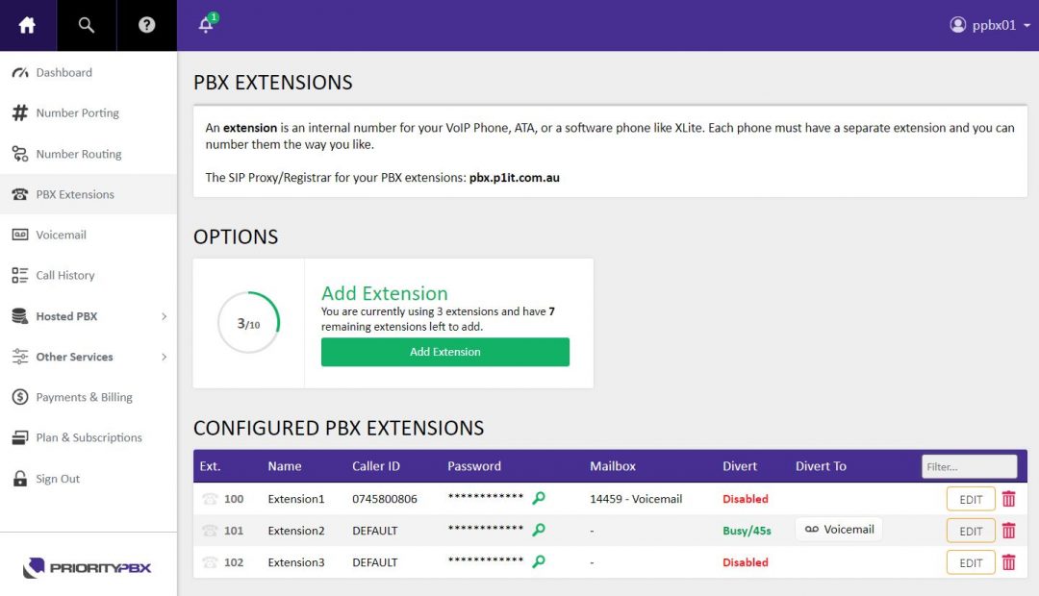Click the Extension3 name cell
This screenshot has width=1039, height=596.
[296, 562]
